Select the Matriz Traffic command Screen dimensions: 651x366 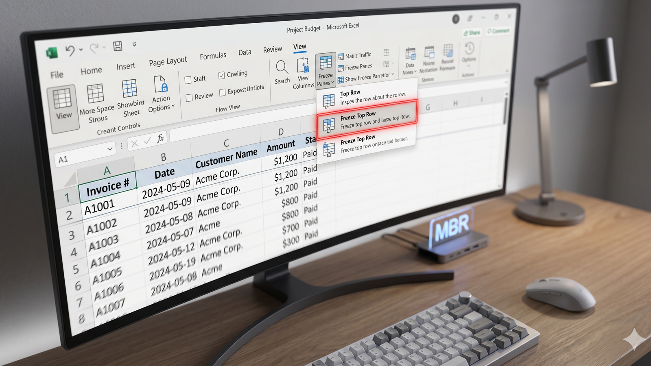click(354, 56)
